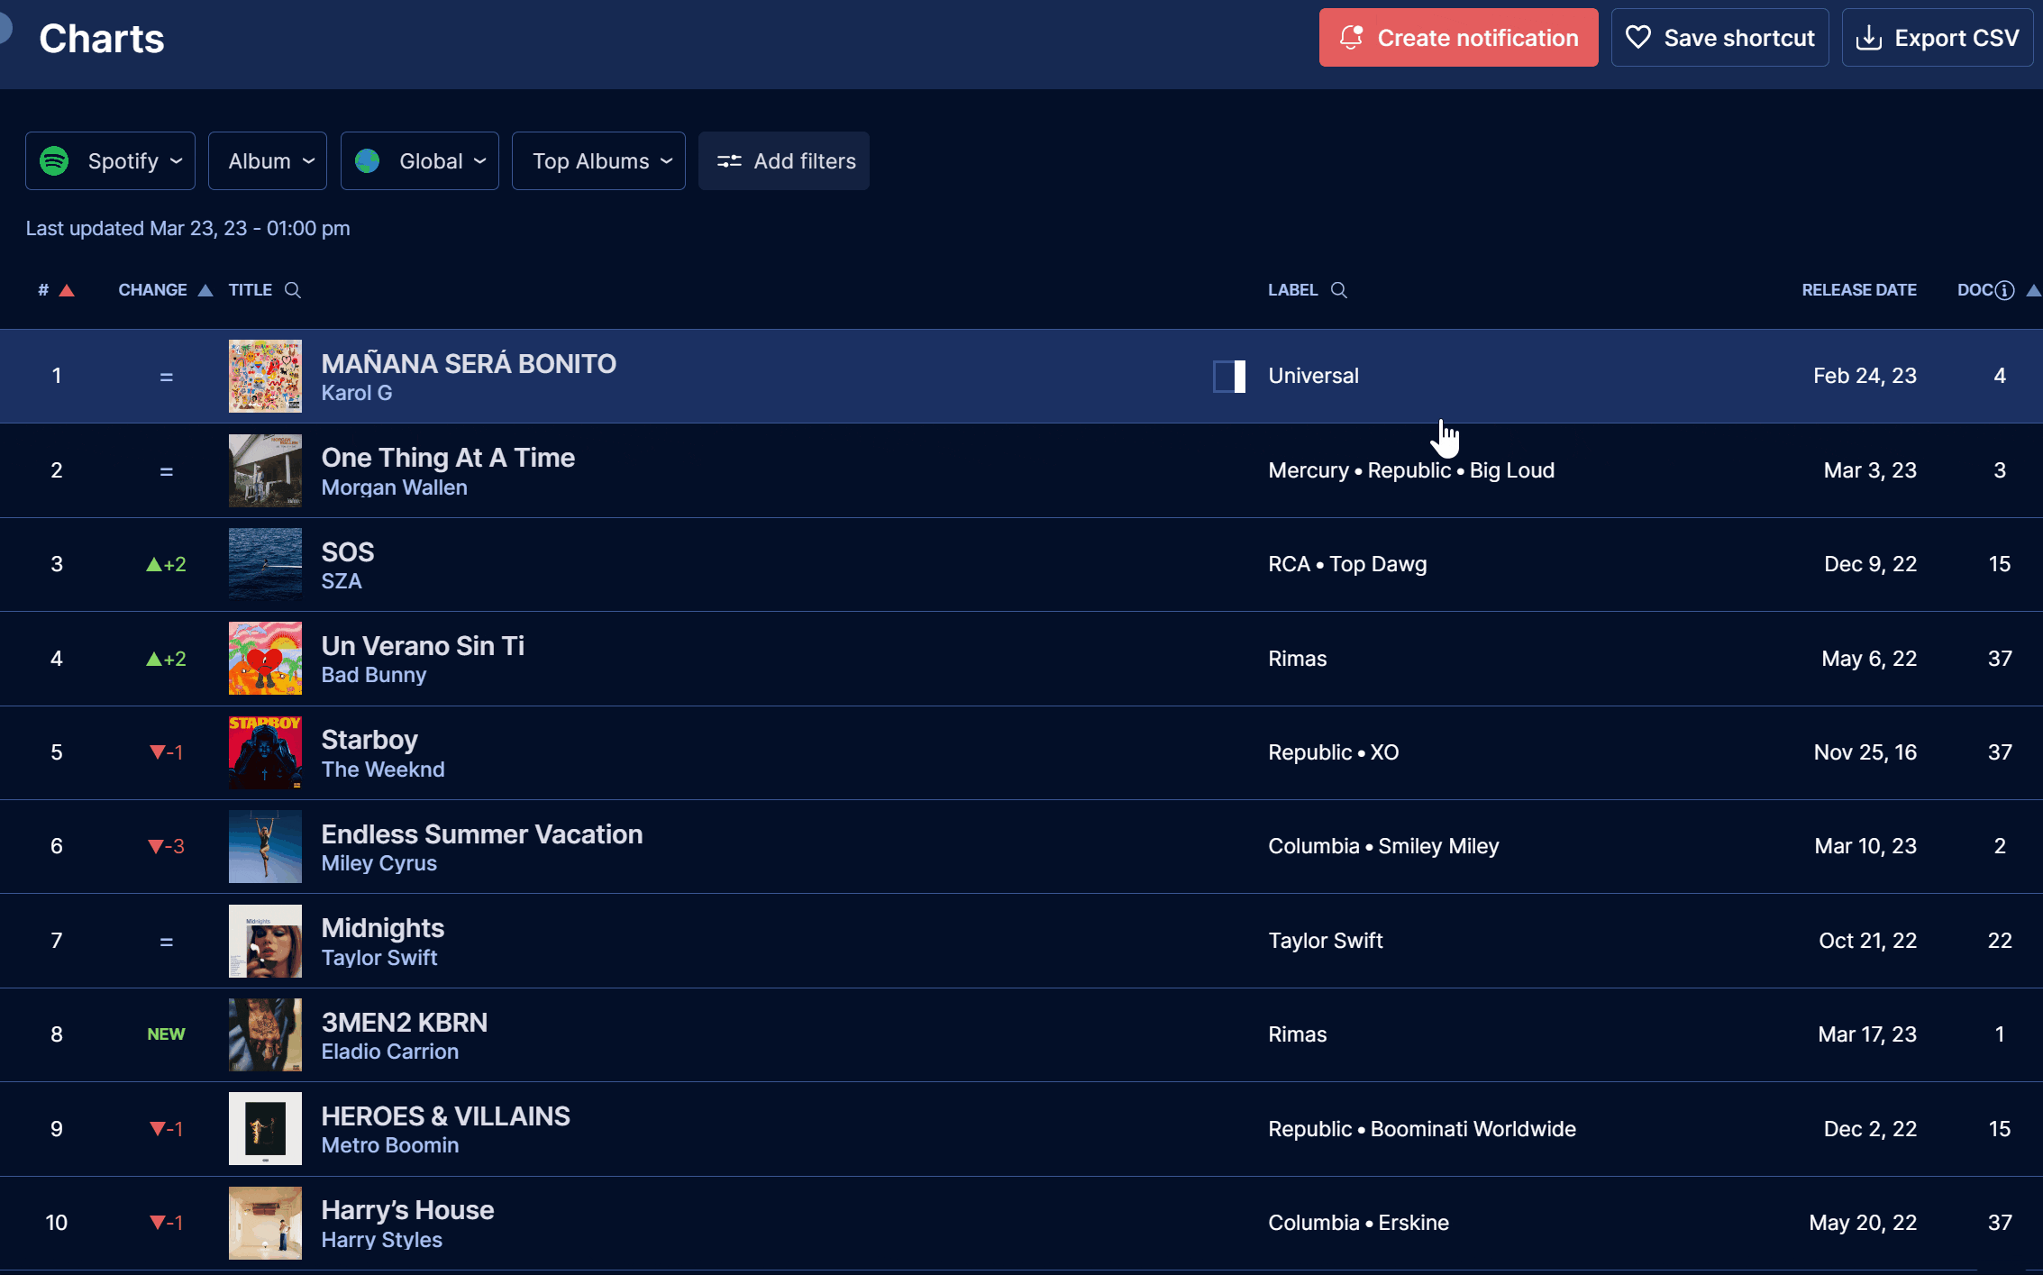
Task: Sort by RELEASE DATE column header
Action: tap(1858, 290)
